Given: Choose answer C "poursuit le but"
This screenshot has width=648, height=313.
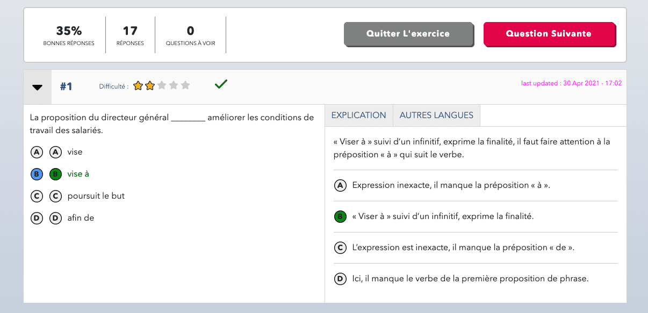Looking at the screenshot, I should point(37,196).
